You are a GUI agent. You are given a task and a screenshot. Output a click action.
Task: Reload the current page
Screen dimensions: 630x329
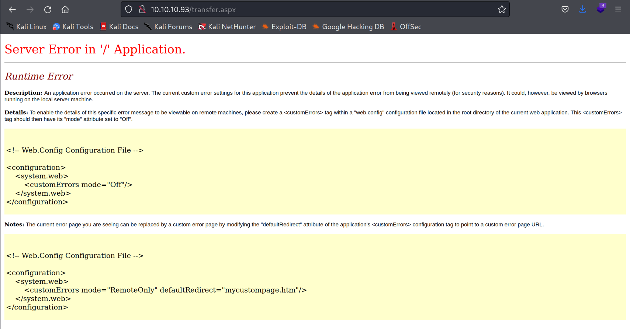tap(48, 10)
